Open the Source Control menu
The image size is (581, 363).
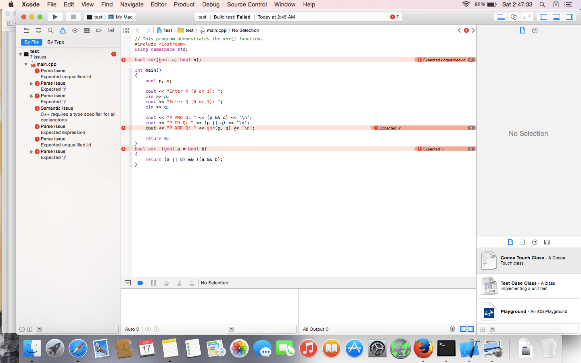[247, 4]
